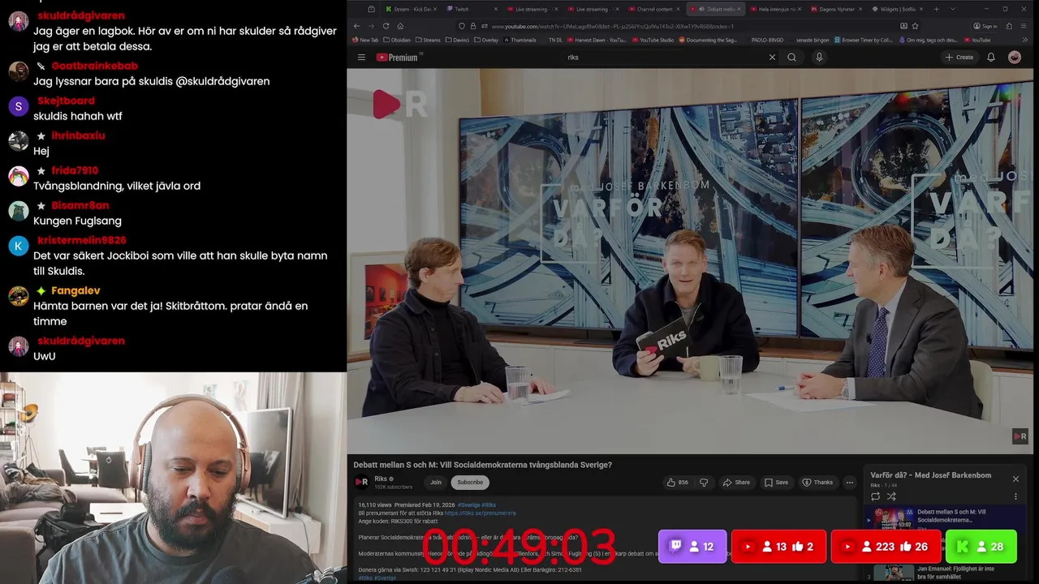Switch to the Channel content tab
Screen dimensions: 1039x584
pyautogui.click(x=656, y=9)
